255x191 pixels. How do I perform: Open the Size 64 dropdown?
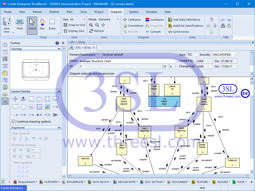coord(84,19)
